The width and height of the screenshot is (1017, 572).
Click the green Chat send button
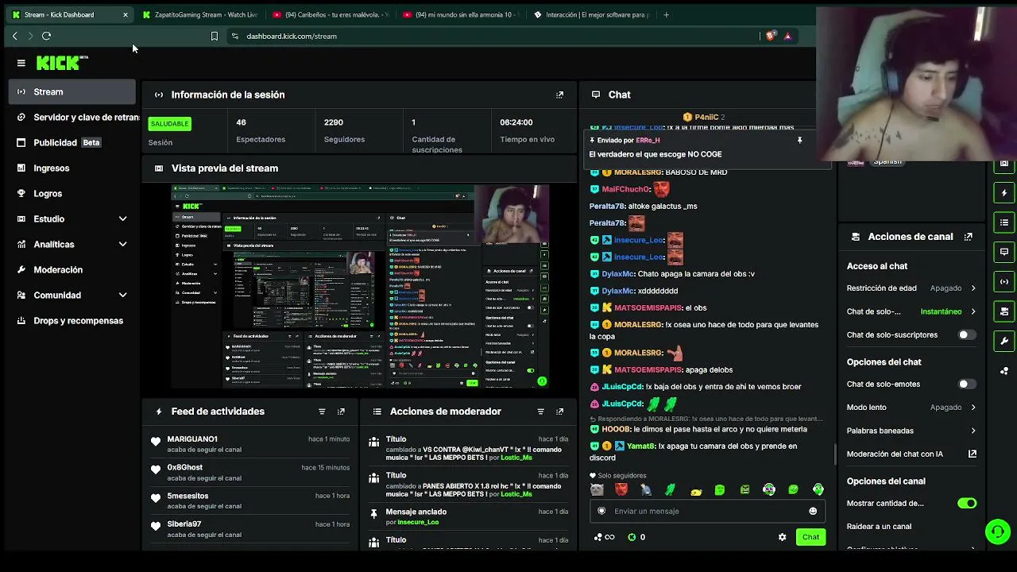coord(810,537)
